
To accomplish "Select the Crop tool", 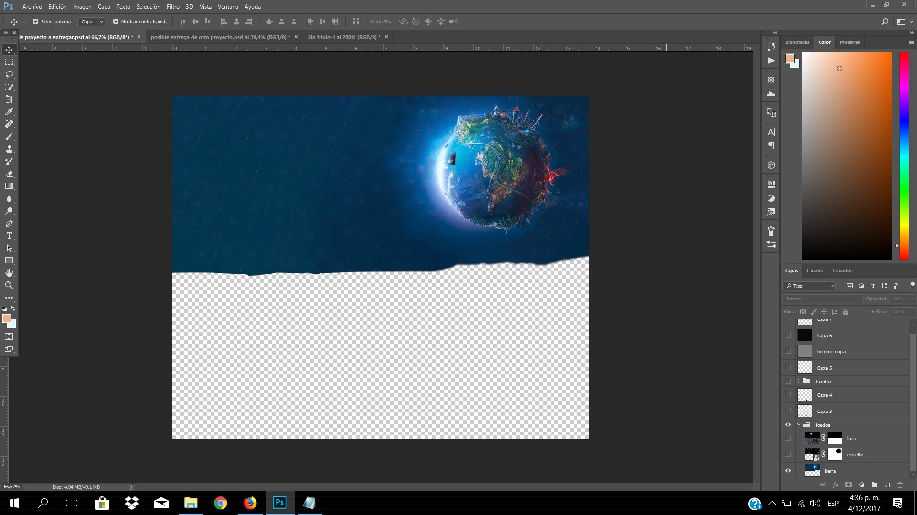I will pos(9,99).
